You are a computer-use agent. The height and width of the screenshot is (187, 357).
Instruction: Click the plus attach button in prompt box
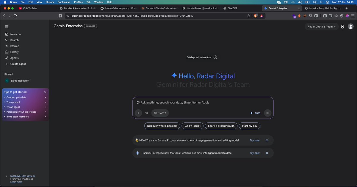pyautogui.click(x=138, y=113)
